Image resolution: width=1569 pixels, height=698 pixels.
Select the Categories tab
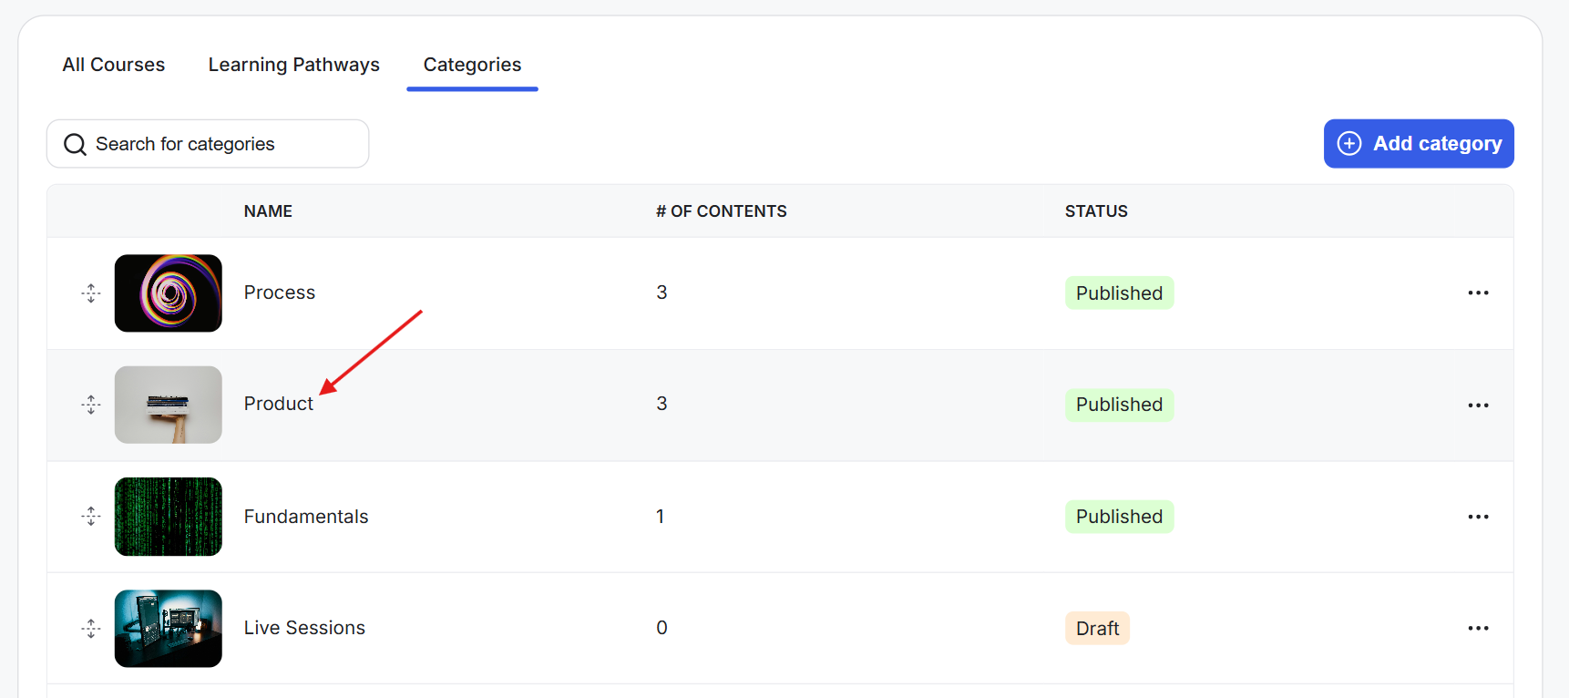472,65
